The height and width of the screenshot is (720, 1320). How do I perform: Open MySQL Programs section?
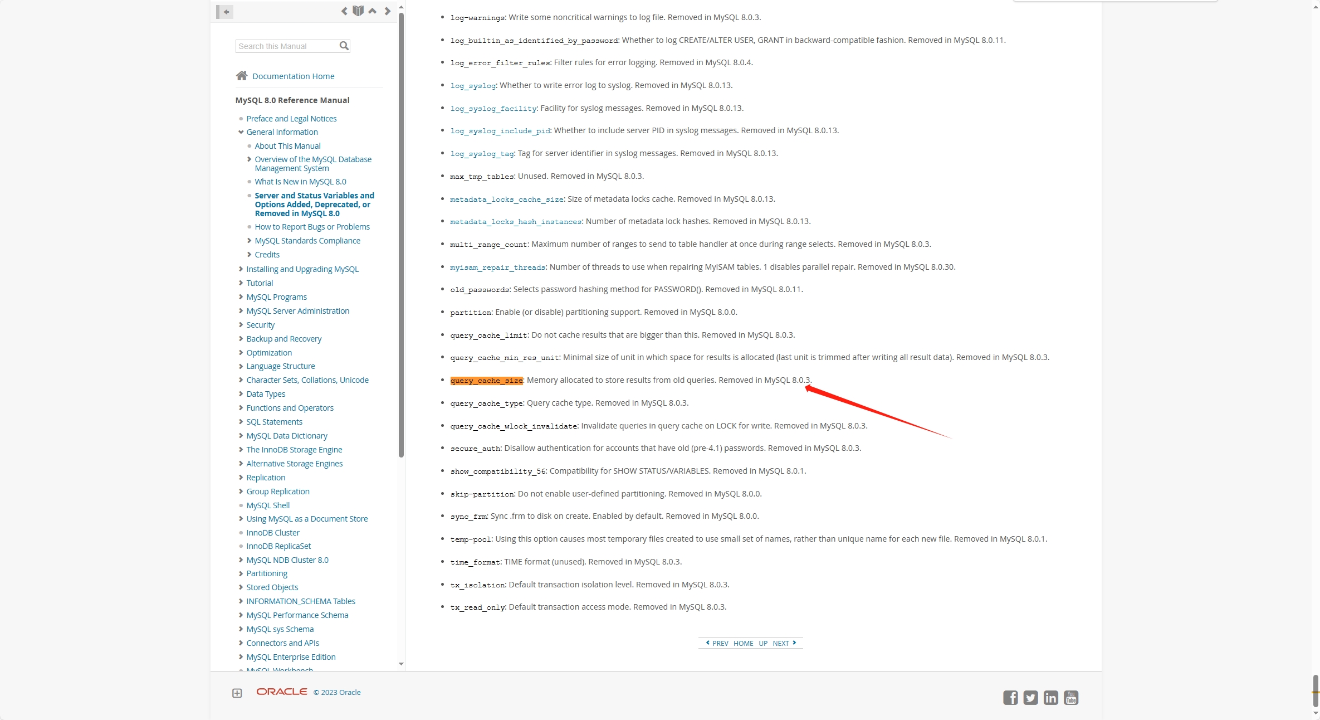coord(276,297)
